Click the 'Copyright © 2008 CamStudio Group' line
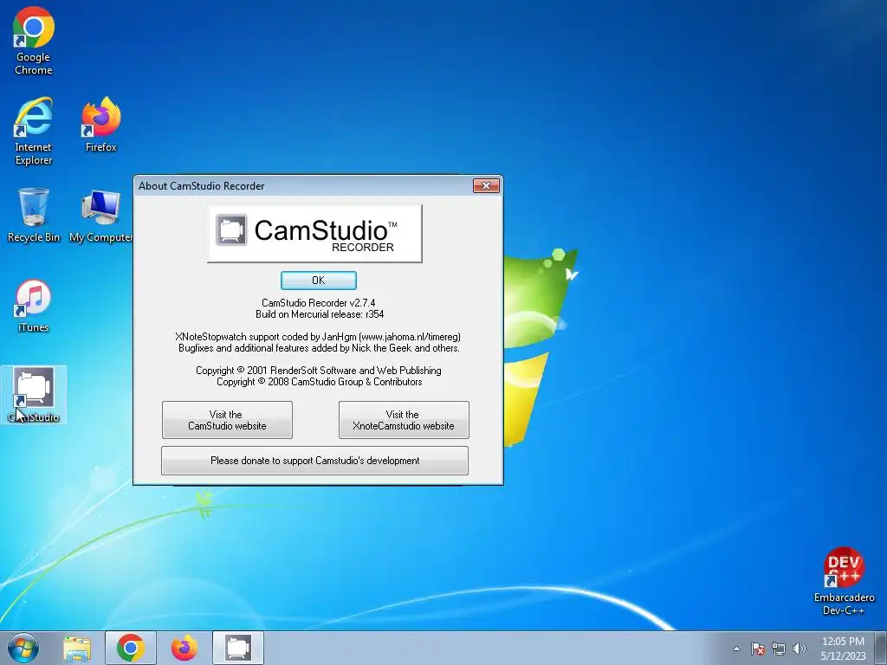Viewport: 887px width, 665px height. (x=319, y=382)
